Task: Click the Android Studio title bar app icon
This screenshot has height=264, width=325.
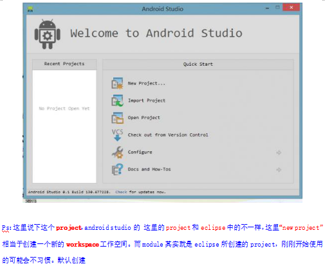Action: coord(30,9)
